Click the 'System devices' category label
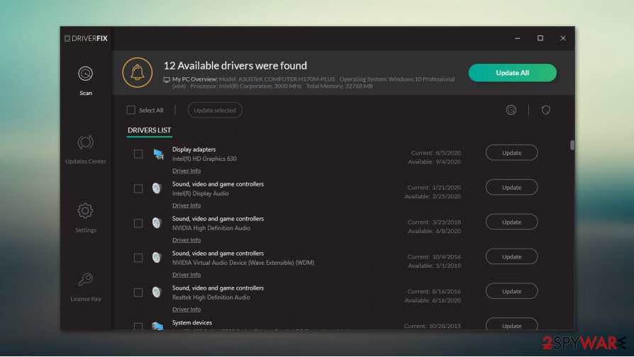The image size is (634, 357). (x=192, y=323)
